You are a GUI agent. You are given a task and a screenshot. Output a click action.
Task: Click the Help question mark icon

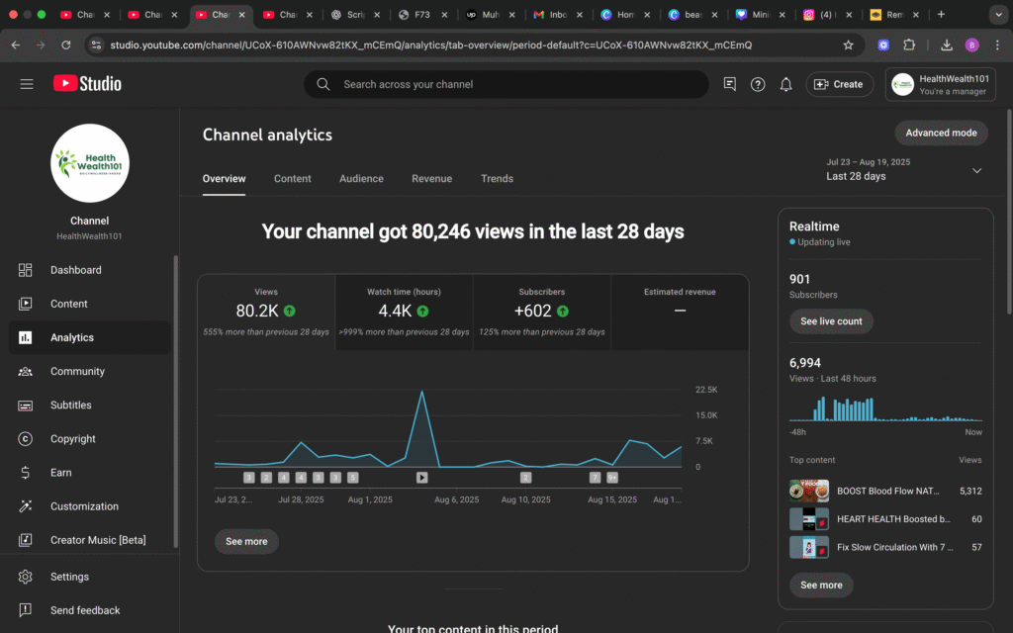click(x=758, y=84)
